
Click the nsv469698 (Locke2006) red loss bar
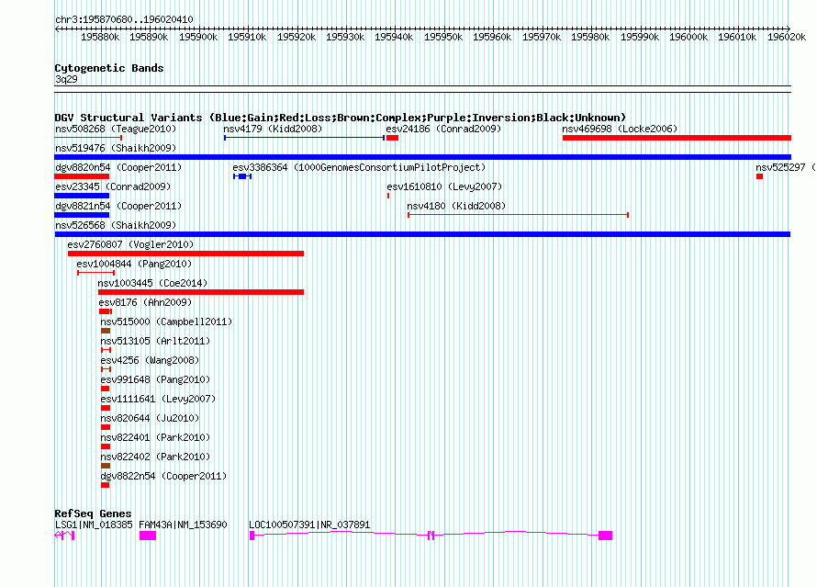pyautogui.click(x=677, y=138)
